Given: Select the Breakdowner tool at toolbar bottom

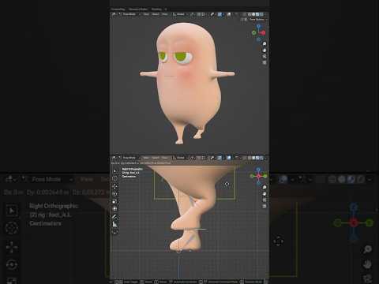Looking at the screenshot, I should [114, 231].
